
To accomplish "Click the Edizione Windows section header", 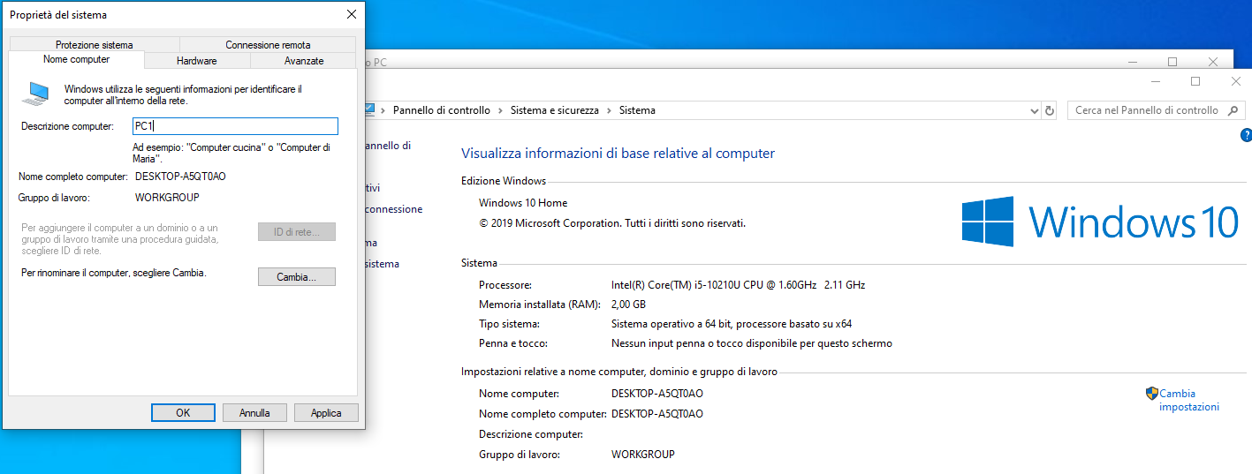I will (504, 181).
